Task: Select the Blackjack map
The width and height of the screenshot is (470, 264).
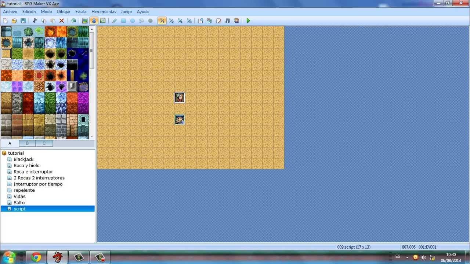Action: [x=23, y=159]
